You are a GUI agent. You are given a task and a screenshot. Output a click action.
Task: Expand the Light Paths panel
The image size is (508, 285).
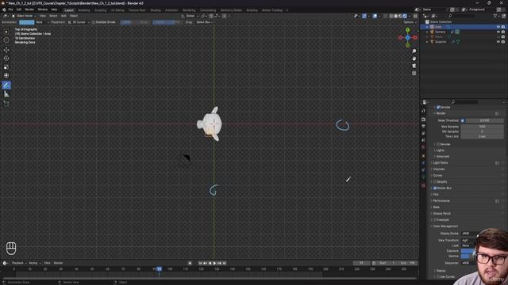(x=441, y=163)
